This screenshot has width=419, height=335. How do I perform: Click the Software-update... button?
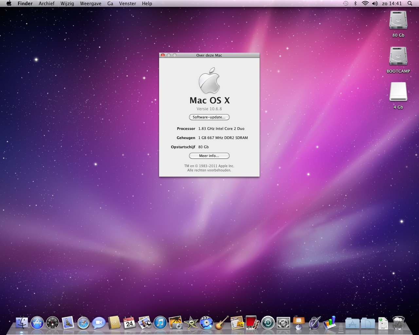pos(209,117)
